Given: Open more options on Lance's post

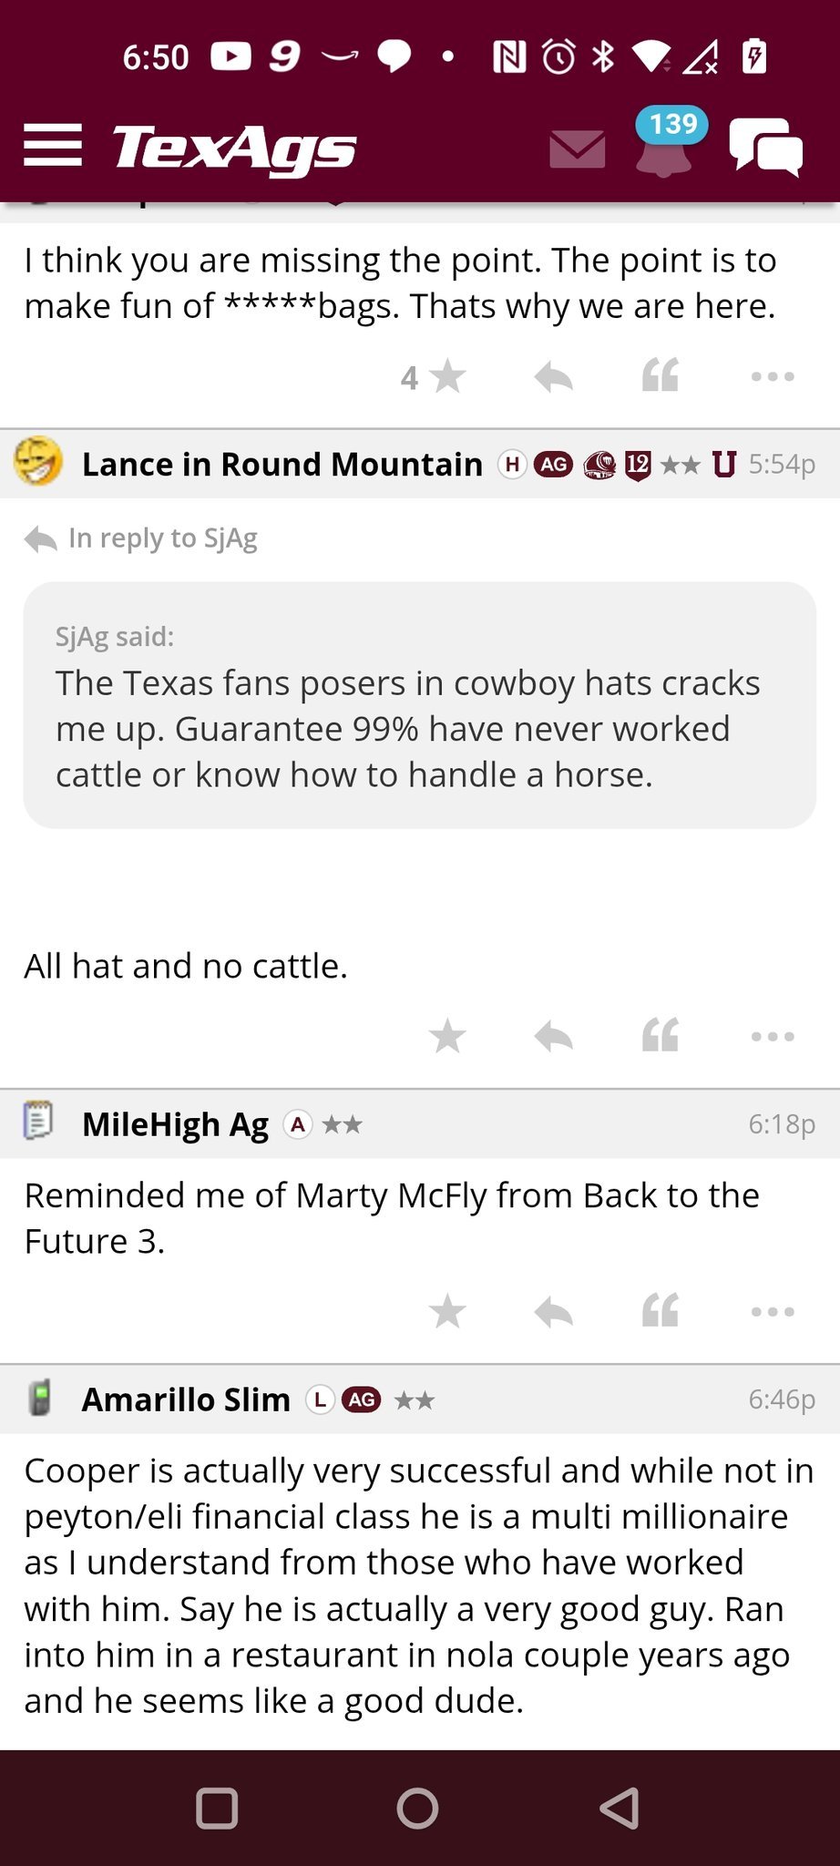Looking at the screenshot, I should (x=773, y=1036).
